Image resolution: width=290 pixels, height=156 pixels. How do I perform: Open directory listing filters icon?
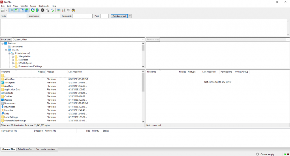tap(59, 10)
